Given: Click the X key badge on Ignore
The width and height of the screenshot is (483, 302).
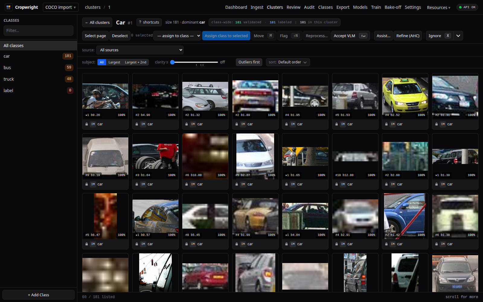Looking at the screenshot, I should click(448, 36).
